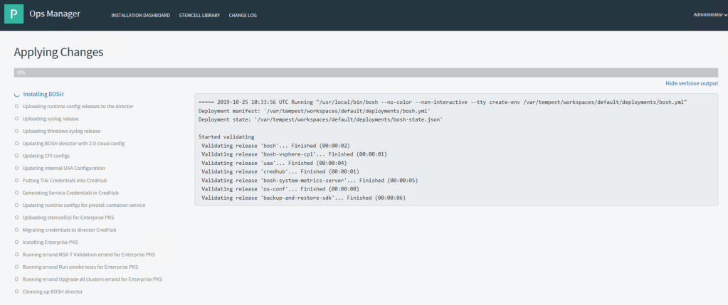Click the Pivotal P logo icon
Image resolution: width=728 pixels, height=305 pixels.
[x=14, y=14]
